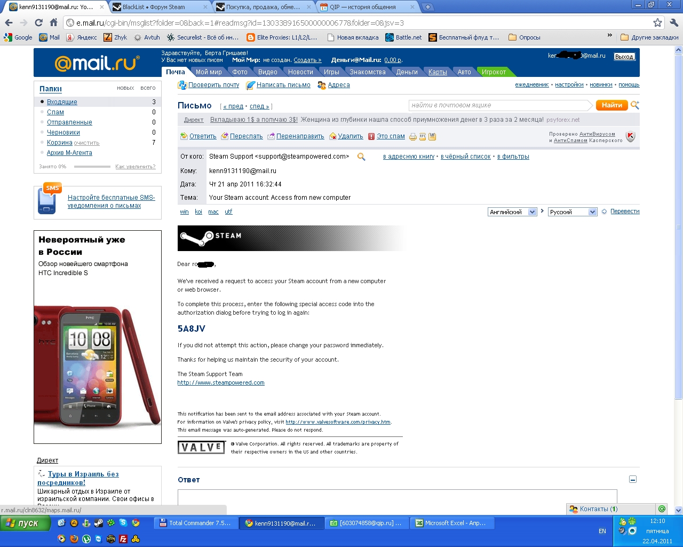Open the source language dropdown Английский
683x547 pixels.
(512, 212)
